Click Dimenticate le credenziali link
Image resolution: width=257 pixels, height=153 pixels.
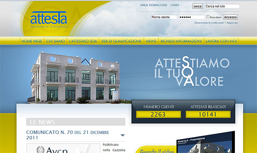(x=209, y=23)
